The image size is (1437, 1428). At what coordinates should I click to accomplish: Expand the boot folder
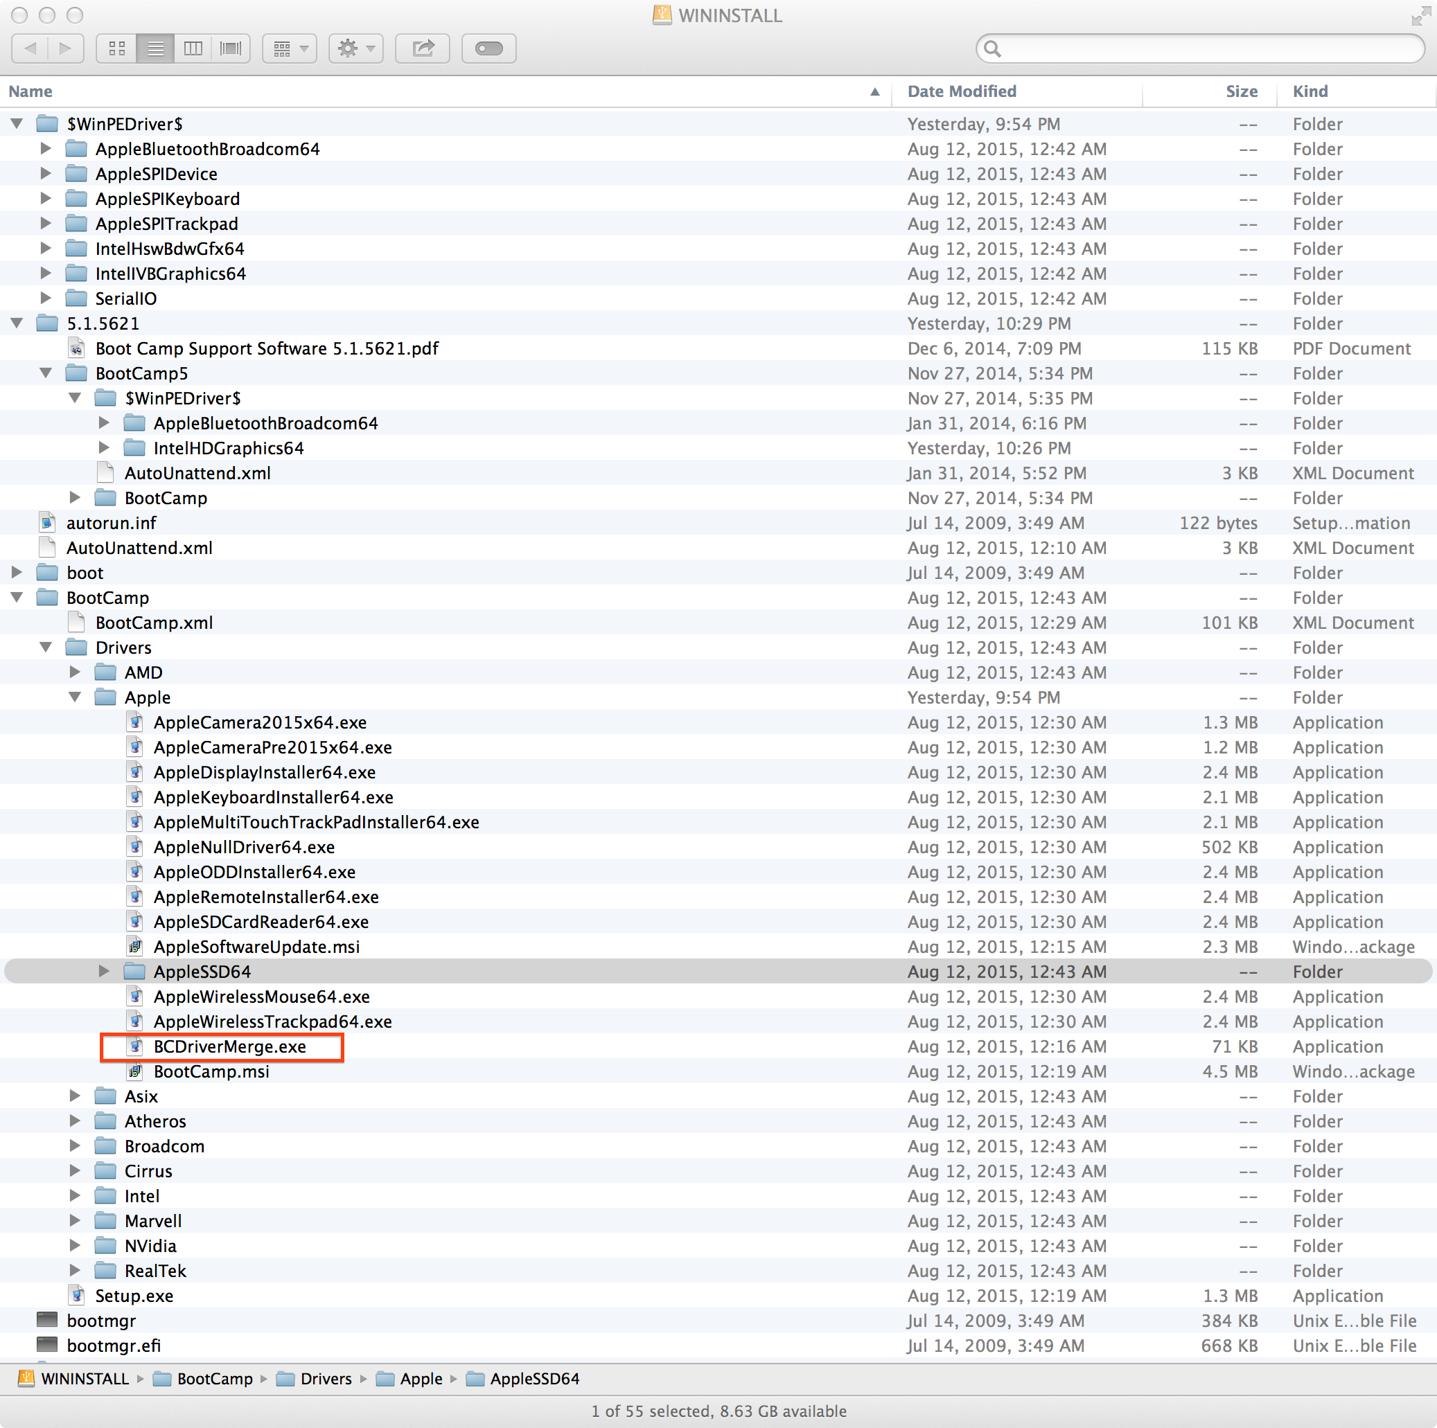(x=17, y=573)
